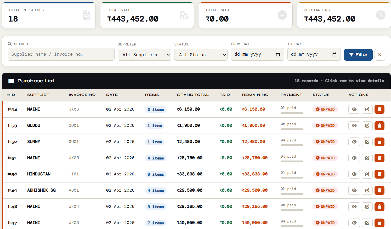Edit the ABHISHEK SG purchase entry
Image resolution: width=391 pixels, height=229 pixels.
[367, 190]
